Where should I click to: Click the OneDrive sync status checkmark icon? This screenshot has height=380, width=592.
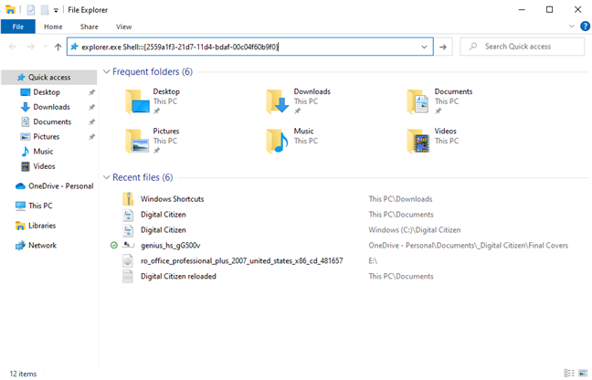click(113, 246)
